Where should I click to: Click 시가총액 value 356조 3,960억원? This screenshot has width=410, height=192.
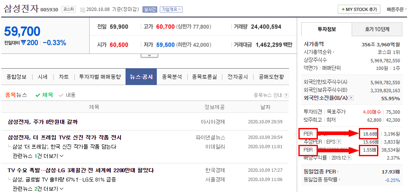click(x=381, y=45)
